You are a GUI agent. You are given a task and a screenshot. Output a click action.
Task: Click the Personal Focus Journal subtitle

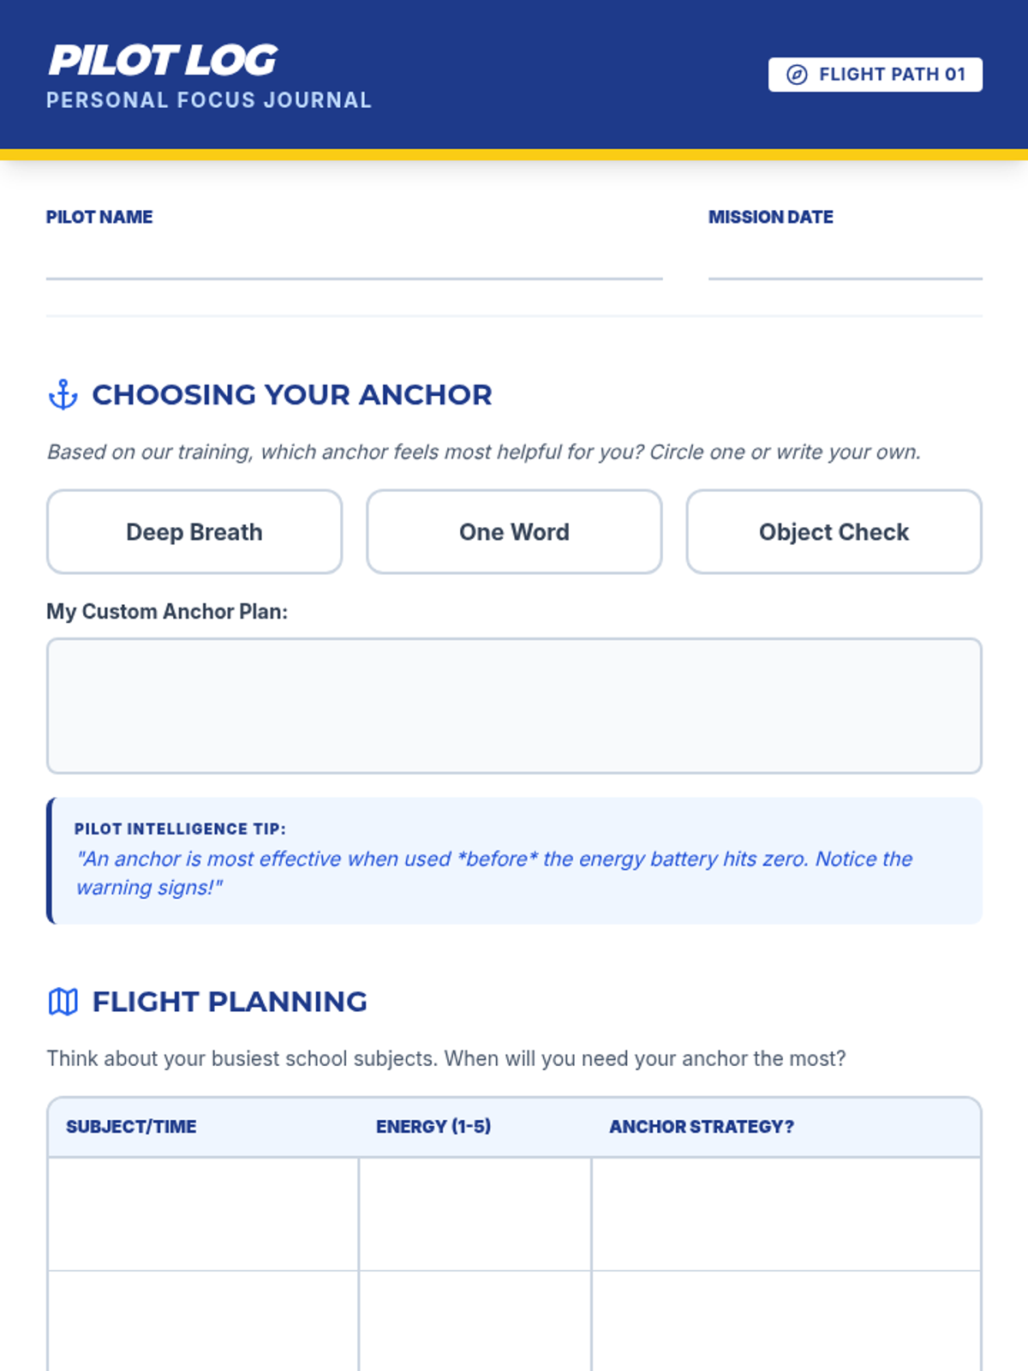coord(209,100)
